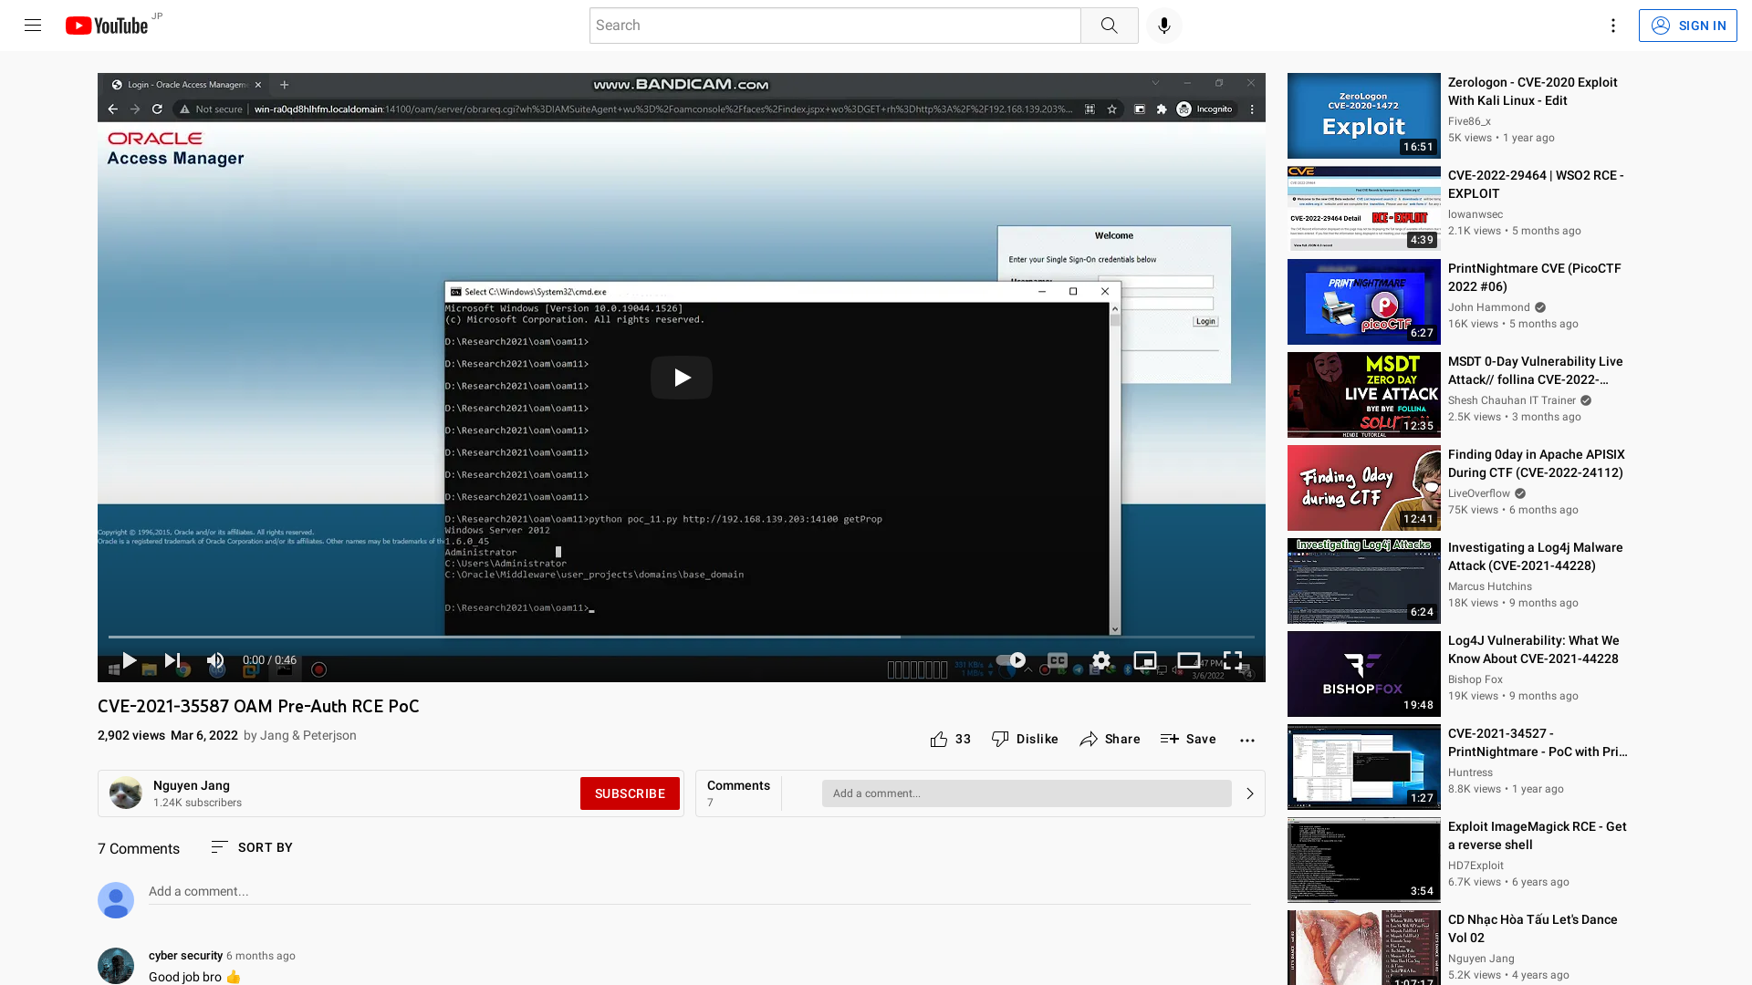Open cyber security commenter profile

[185, 956]
